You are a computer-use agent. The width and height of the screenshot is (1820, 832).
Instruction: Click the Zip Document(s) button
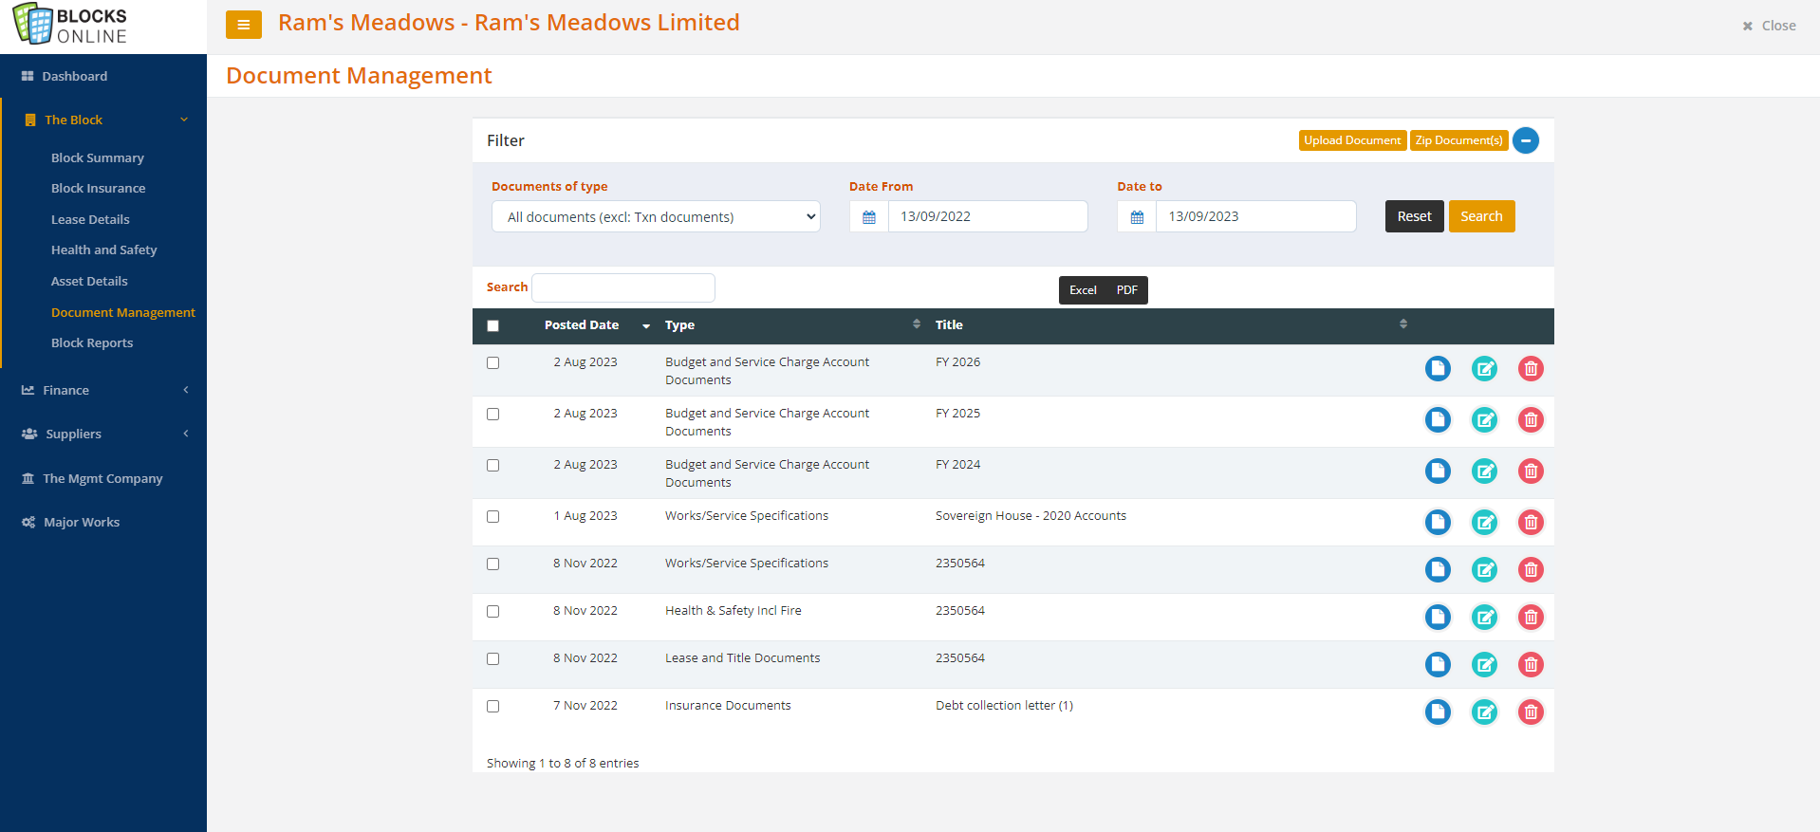click(x=1458, y=140)
